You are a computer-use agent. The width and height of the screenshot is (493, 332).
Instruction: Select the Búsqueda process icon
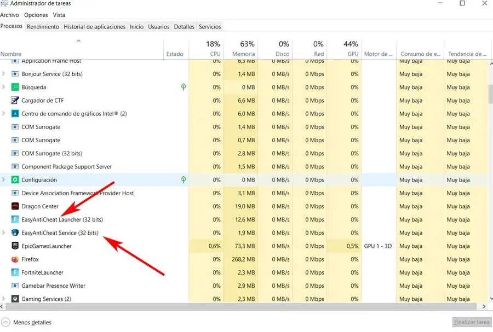pyautogui.click(x=15, y=87)
